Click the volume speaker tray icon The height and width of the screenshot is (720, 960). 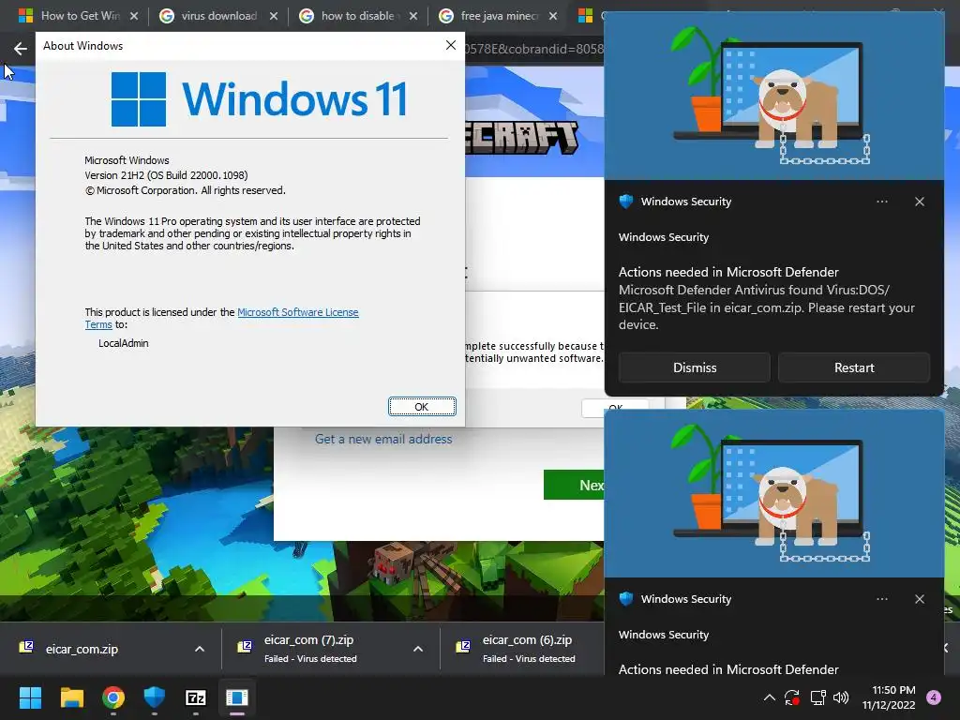[841, 697]
